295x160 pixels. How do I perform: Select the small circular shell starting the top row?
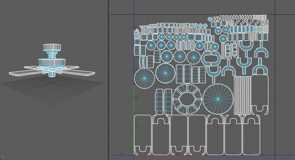[210, 19]
